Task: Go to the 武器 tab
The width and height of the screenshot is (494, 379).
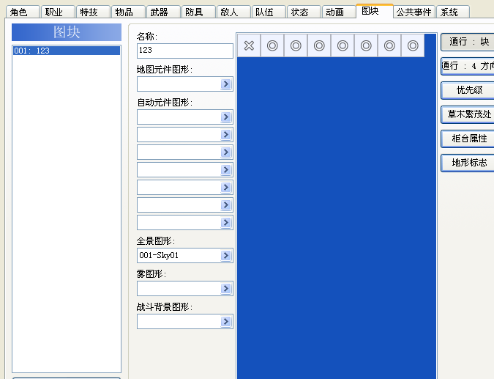Action: coord(163,12)
